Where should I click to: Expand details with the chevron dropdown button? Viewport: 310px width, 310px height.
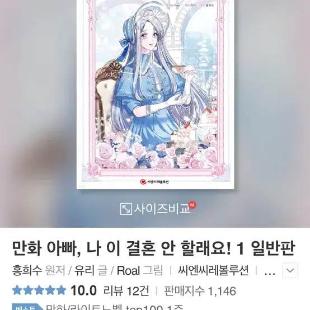[290, 270]
